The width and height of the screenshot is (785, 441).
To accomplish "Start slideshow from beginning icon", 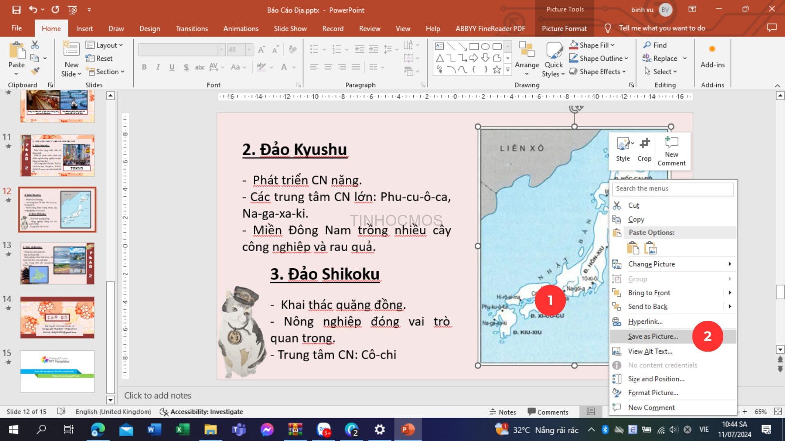I will click(72, 9).
